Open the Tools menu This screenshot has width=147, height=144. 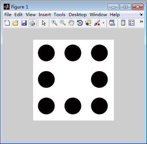pos(60,15)
